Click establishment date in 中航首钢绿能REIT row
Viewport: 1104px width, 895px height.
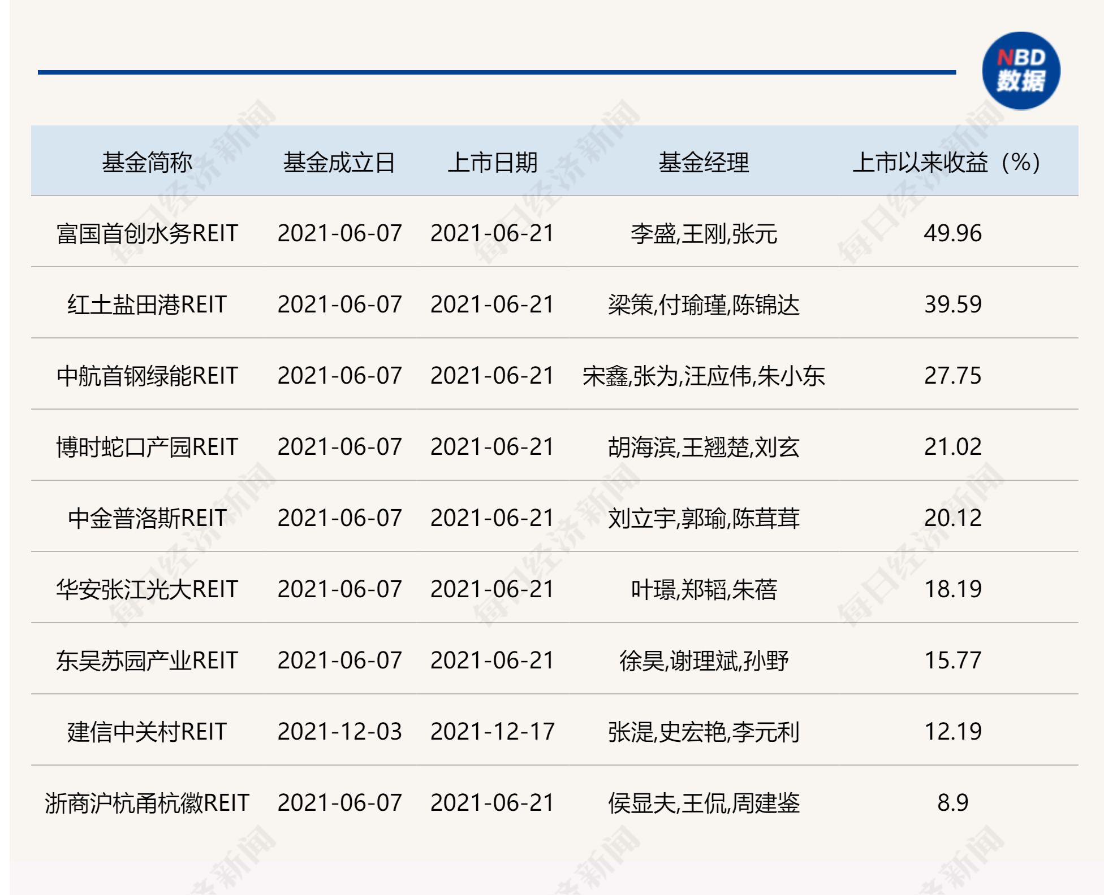pos(339,376)
